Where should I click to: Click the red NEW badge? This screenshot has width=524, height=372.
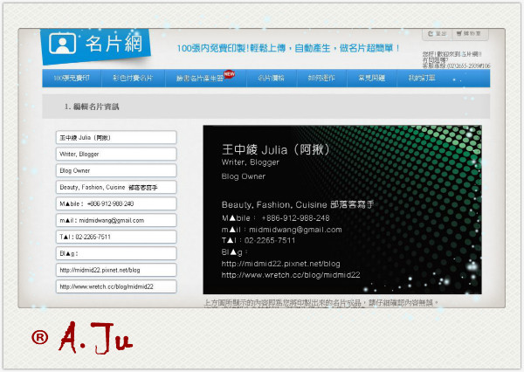229,73
